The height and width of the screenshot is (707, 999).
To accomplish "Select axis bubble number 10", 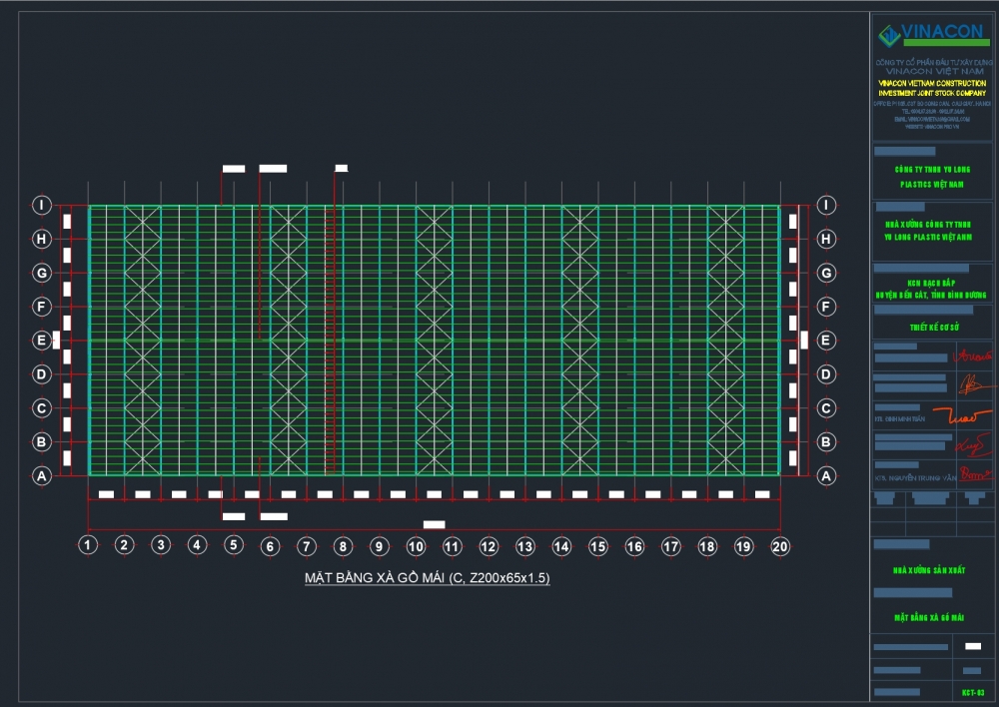I will (x=416, y=545).
